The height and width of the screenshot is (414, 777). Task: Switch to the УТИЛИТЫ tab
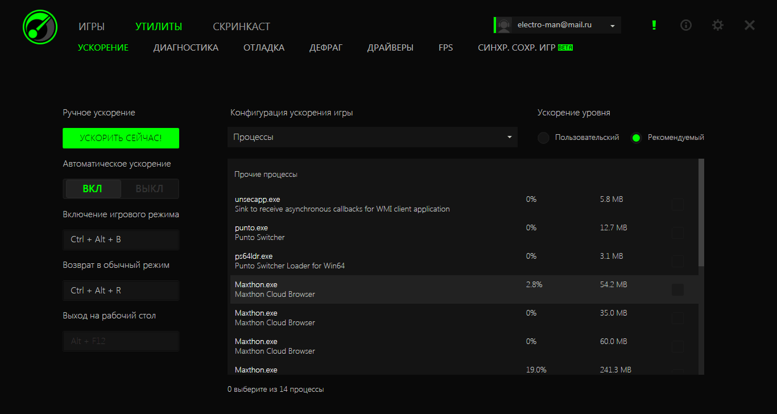(x=159, y=27)
